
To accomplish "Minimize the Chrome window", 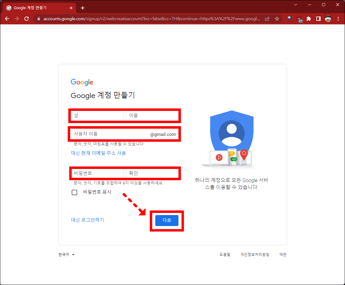I will click(310, 5).
